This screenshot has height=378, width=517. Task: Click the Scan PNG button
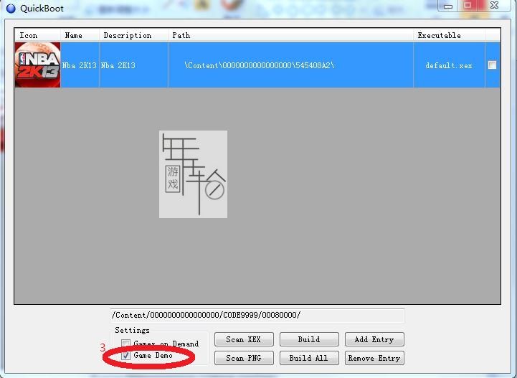pyautogui.click(x=244, y=358)
